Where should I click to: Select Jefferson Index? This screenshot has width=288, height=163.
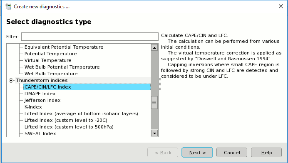tap(42, 100)
